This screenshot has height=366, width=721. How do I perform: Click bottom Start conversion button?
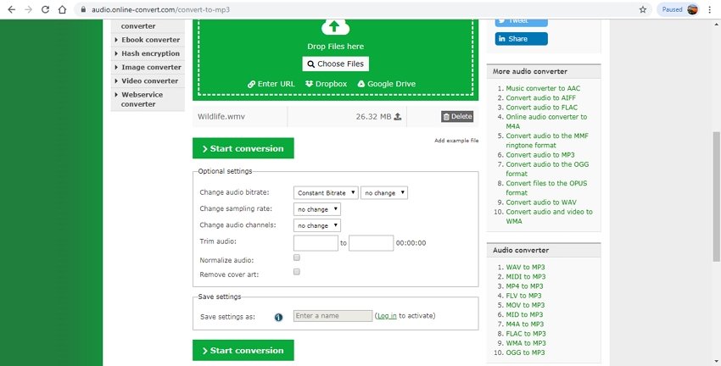tap(243, 351)
